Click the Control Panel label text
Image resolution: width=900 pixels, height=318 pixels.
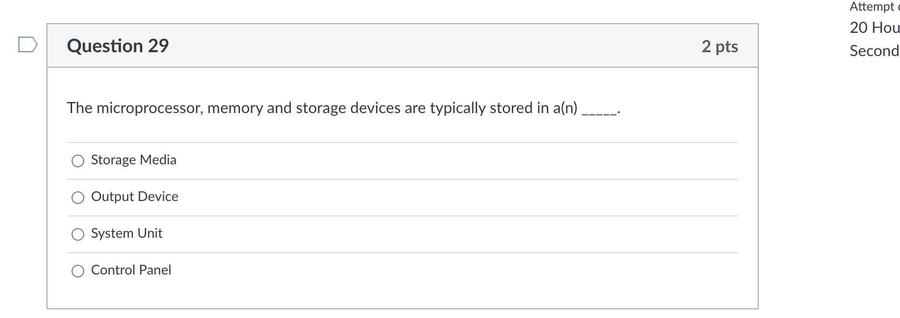coord(131,270)
